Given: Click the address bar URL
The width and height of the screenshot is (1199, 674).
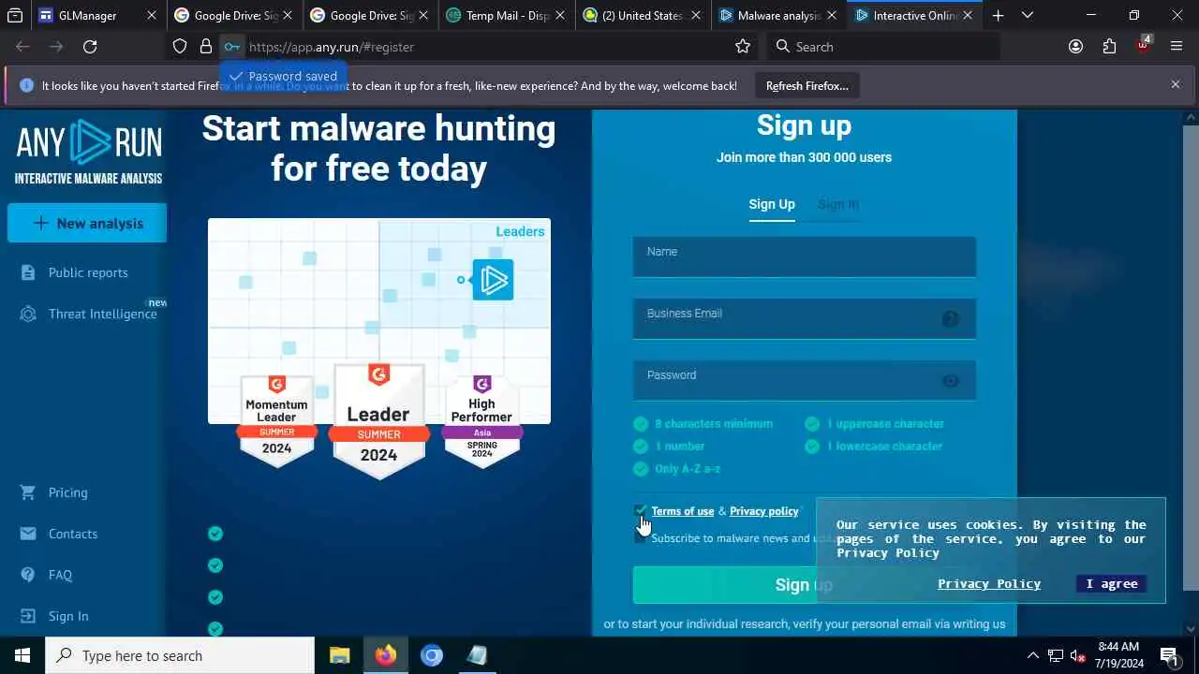Looking at the screenshot, I should click(x=332, y=47).
